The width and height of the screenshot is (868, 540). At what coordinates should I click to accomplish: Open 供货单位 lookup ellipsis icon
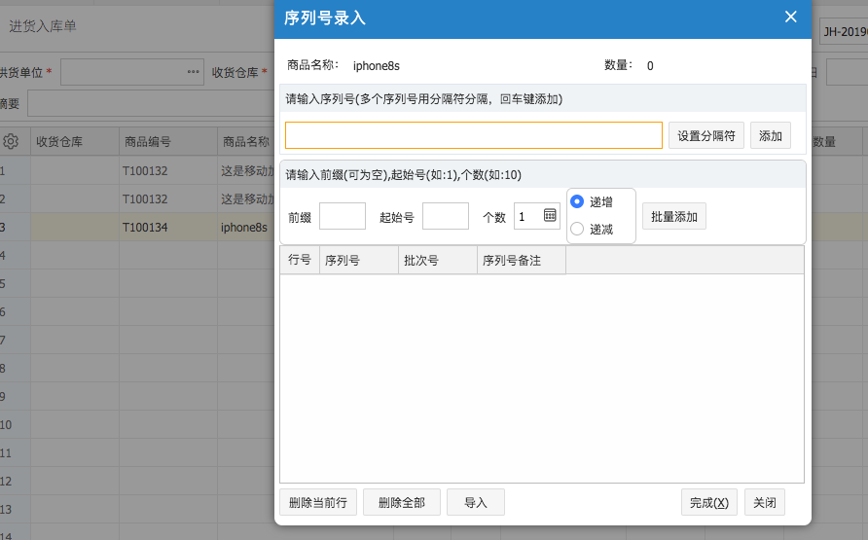(194, 72)
